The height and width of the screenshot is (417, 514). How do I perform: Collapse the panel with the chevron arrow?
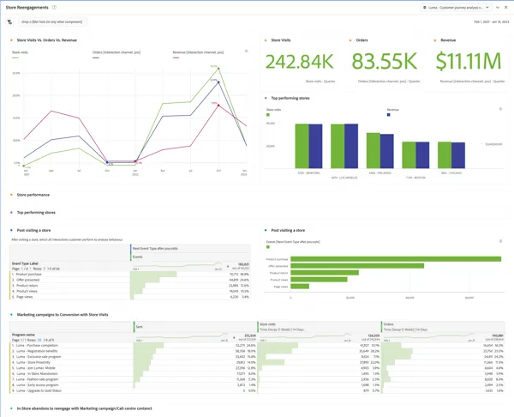pos(498,7)
